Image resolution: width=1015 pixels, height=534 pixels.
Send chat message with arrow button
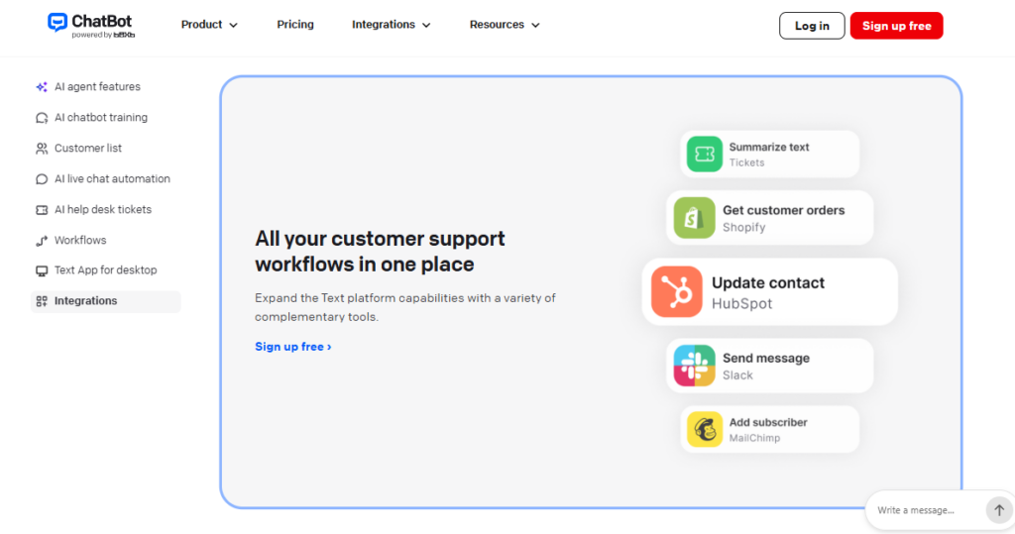(999, 510)
